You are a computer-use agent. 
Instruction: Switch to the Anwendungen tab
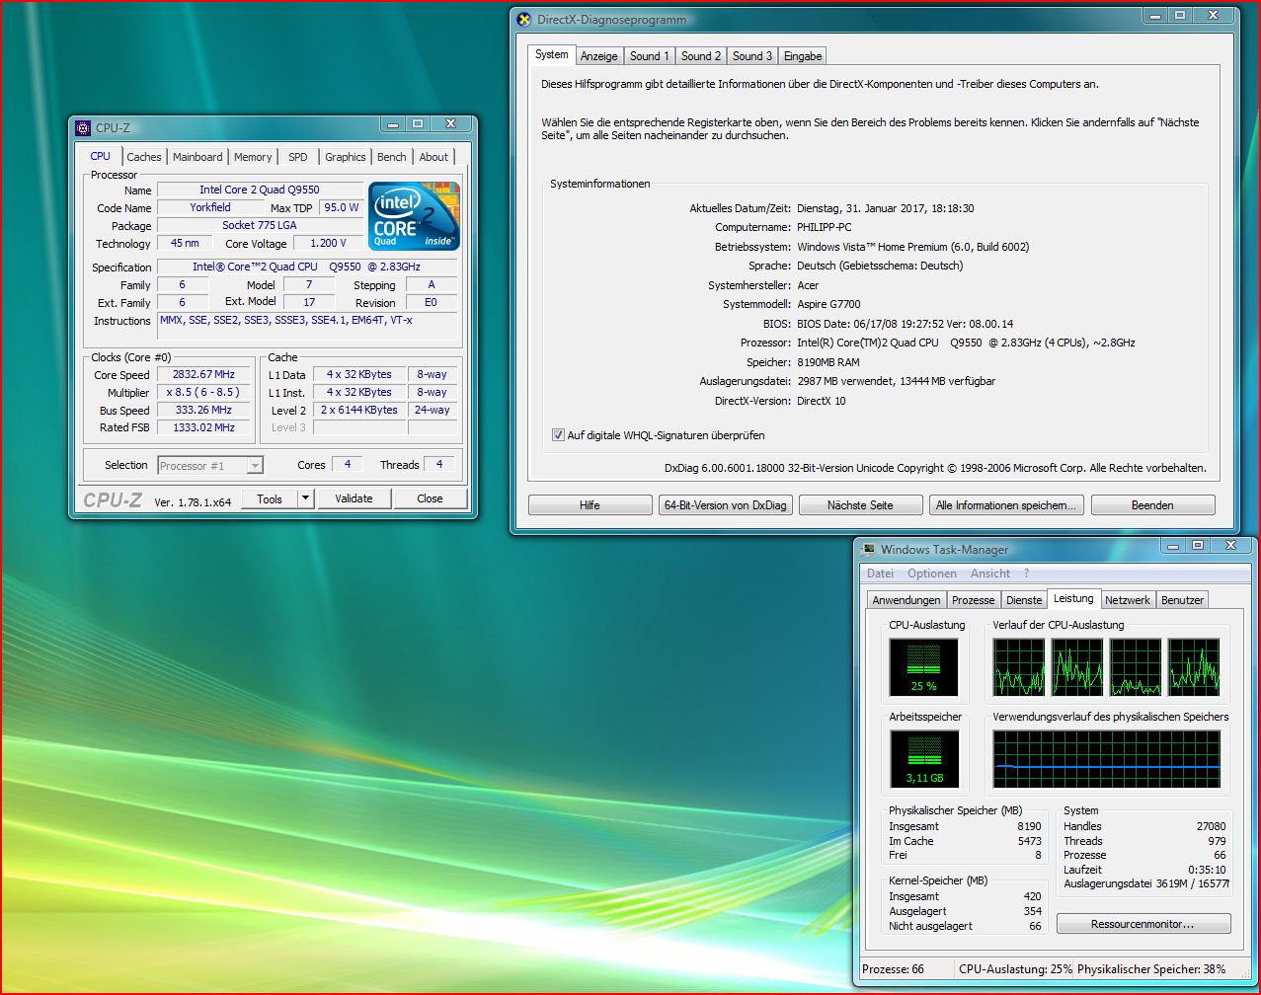click(906, 600)
